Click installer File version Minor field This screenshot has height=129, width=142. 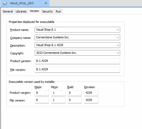tap(58, 100)
